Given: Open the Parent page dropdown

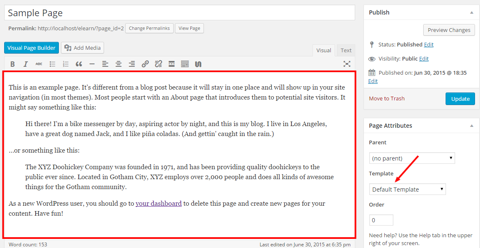Looking at the screenshot, I should point(412,158).
